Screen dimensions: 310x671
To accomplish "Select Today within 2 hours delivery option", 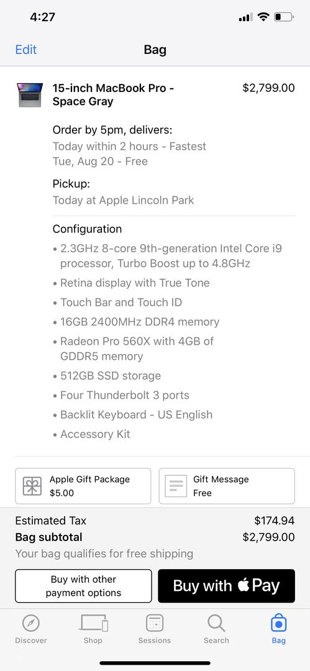I will click(x=129, y=147).
